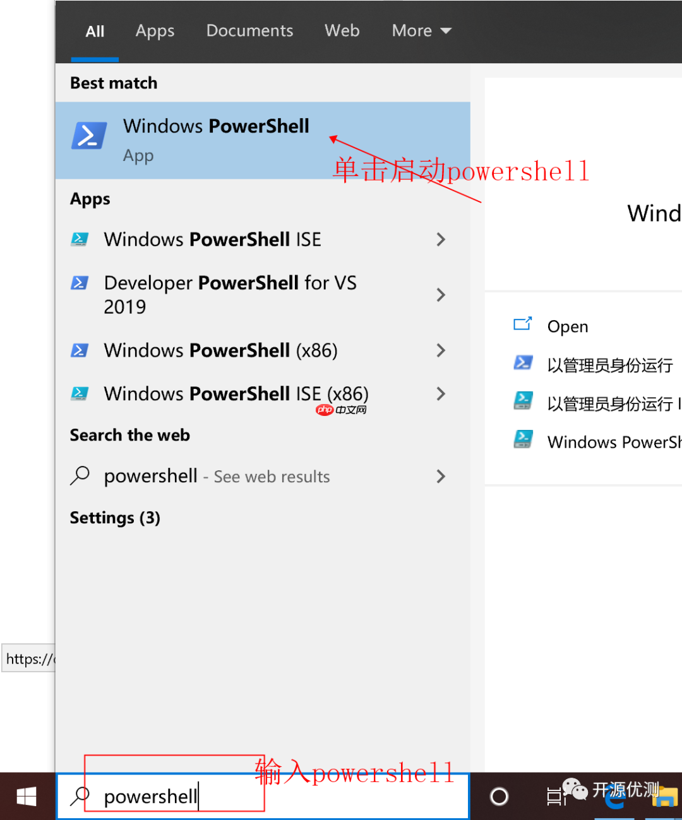
Task: Open the Settings (3) results section
Action: tap(114, 518)
